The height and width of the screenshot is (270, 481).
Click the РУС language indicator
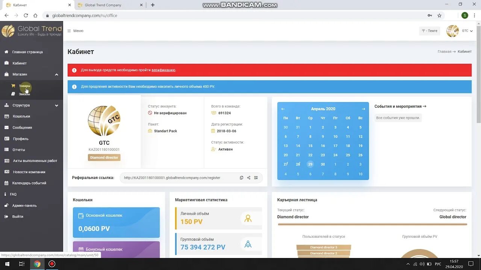(438, 264)
